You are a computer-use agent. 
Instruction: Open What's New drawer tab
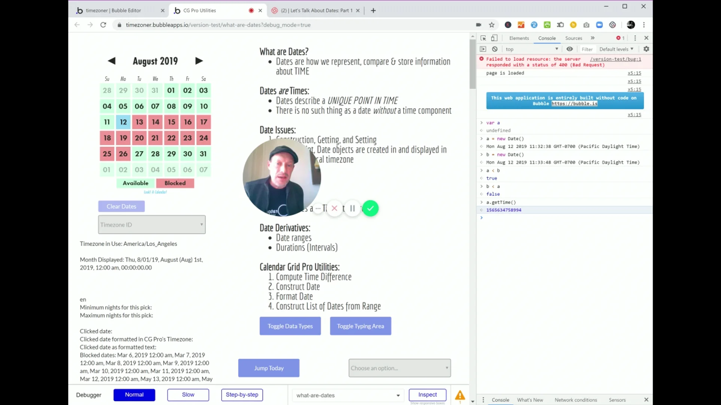[530, 400]
